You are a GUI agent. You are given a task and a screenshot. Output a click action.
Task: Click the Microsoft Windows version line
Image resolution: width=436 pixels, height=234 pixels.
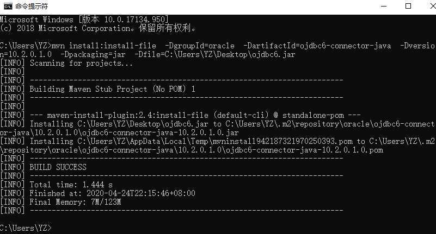click(84, 20)
